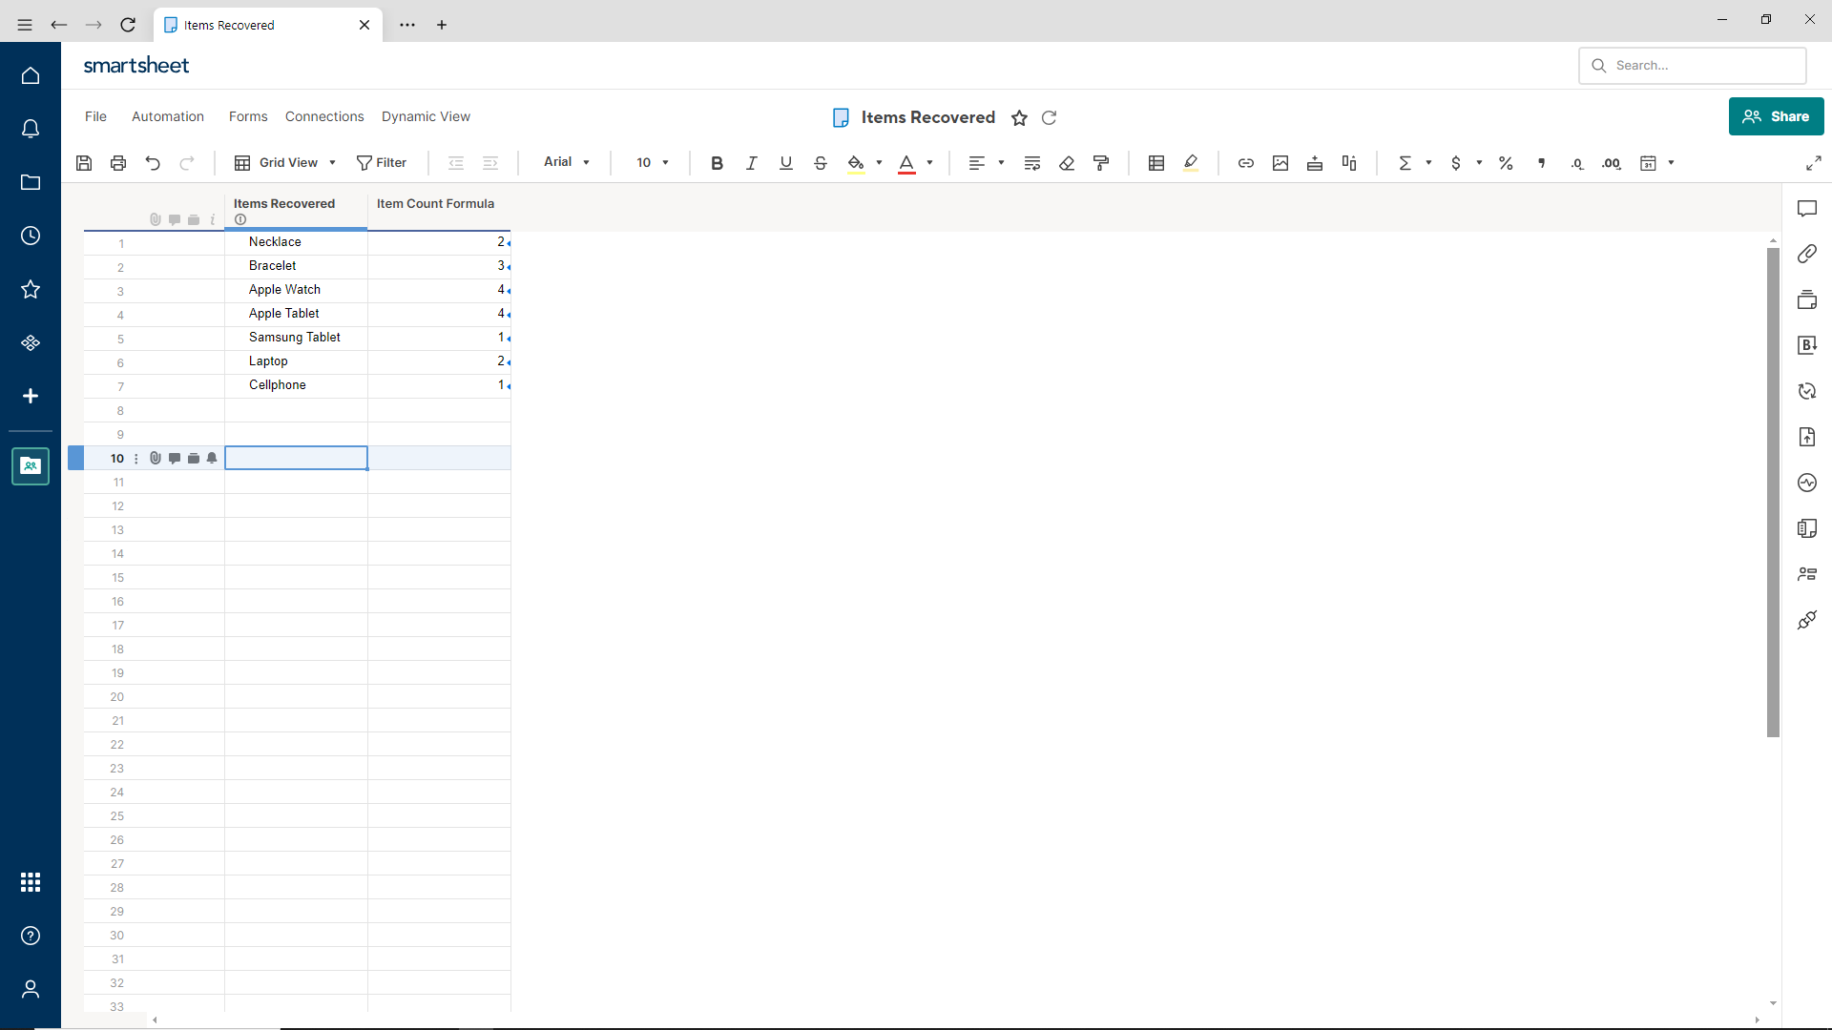
Task: Open the Account profile icon
Action: pyautogui.click(x=31, y=989)
